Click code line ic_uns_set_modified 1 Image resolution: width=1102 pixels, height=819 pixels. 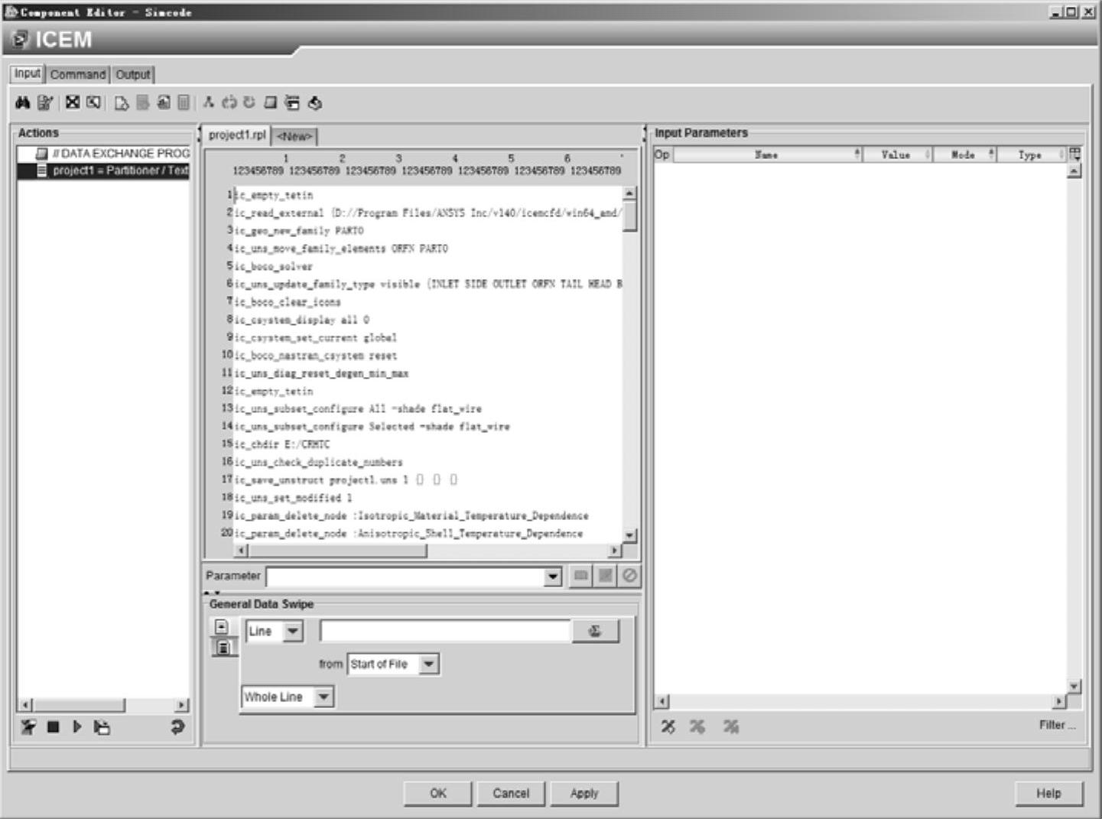click(x=293, y=498)
